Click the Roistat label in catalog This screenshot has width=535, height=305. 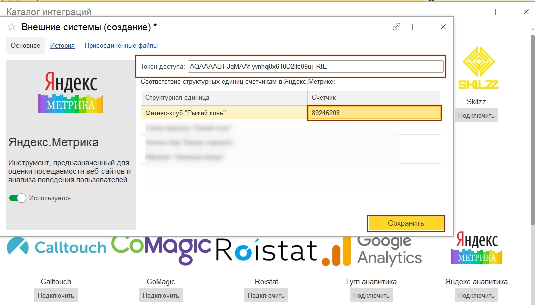(x=266, y=282)
